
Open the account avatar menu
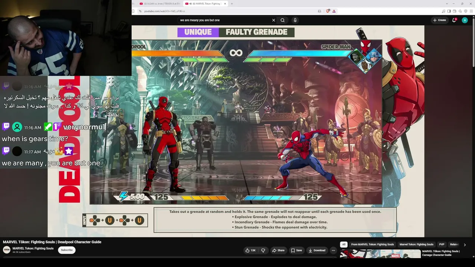(465, 20)
